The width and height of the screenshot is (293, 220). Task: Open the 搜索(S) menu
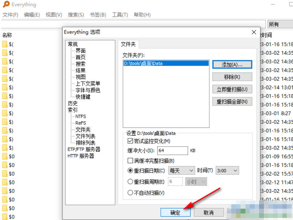[75, 15]
